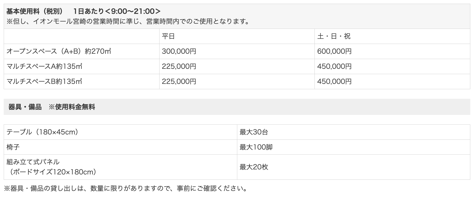Click the 組み立て式パネル row label
The image size is (474, 198).
click(x=33, y=162)
